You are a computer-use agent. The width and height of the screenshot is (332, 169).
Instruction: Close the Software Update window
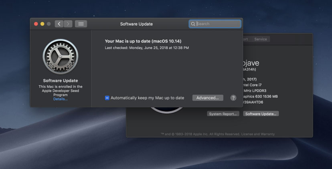36,24
